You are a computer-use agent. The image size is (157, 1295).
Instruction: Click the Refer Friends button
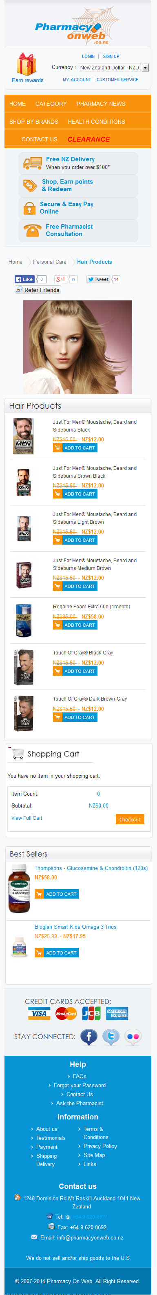(38, 289)
